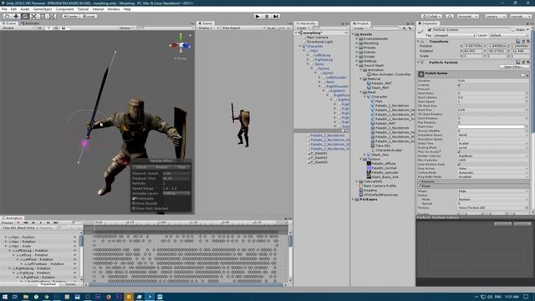Select the Scale tool in toolbar
Image resolution: width=535 pixels, height=301 pixels.
[33, 16]
